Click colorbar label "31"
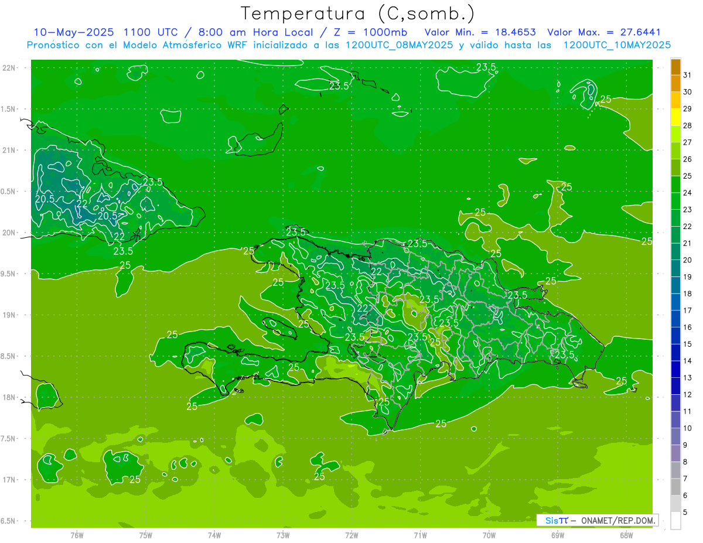703x543 pixels. 688,75
